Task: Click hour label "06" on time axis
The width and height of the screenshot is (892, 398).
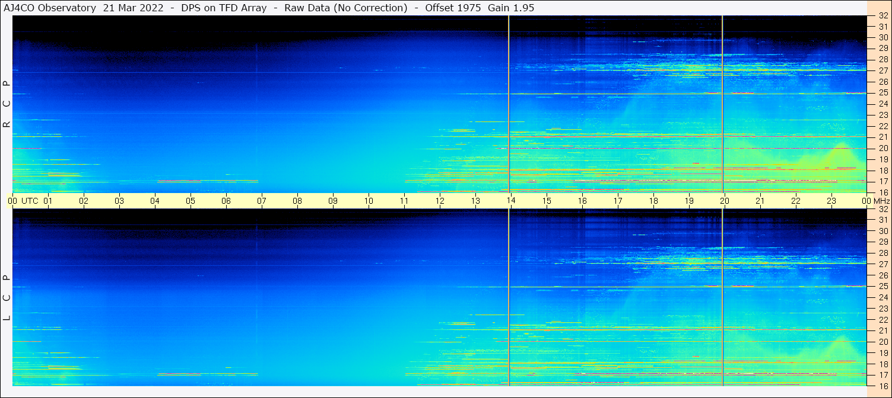Action: pos(226,201)
